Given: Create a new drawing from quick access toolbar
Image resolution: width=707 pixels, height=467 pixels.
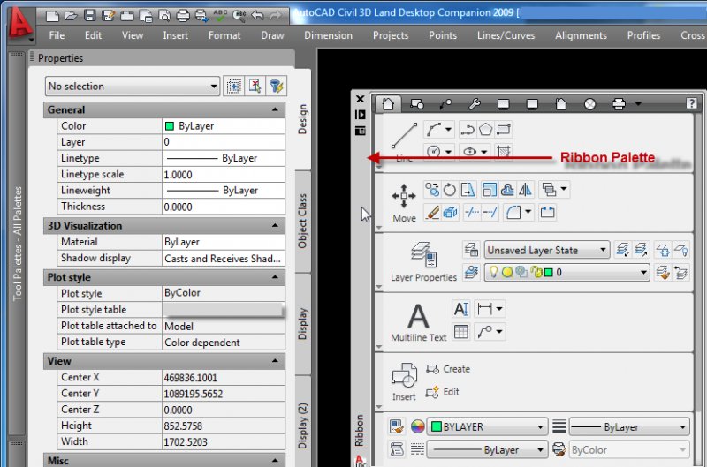Looking at the screenshot, I should (53, 16).
